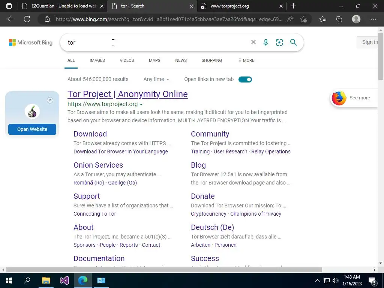This screenshot has height=288, width=384.
Task: Open the Relay Operations link
Action: pyautogui.click(x=271, y=151)
